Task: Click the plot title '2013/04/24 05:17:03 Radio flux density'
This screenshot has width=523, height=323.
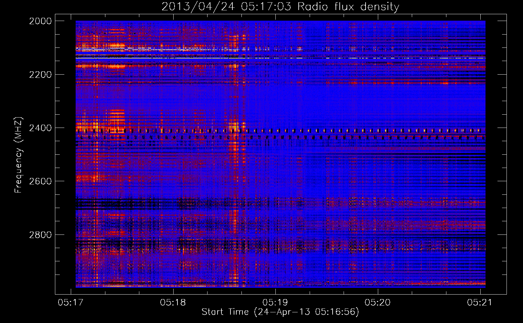Action: coord(280,7)
